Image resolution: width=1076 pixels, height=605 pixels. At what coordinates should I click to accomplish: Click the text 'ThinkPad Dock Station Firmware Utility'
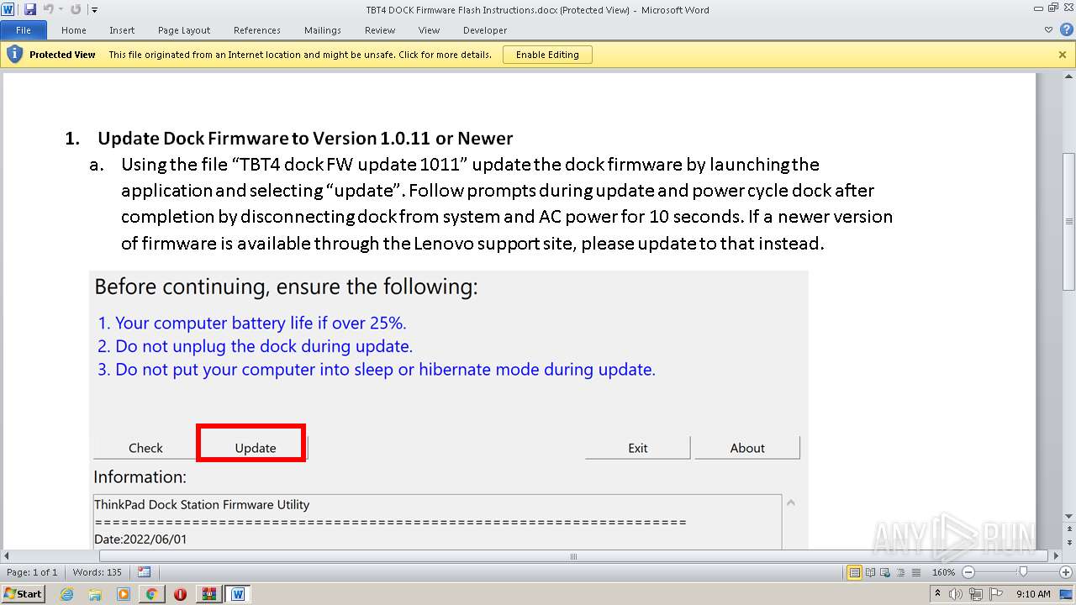[202, 505]
